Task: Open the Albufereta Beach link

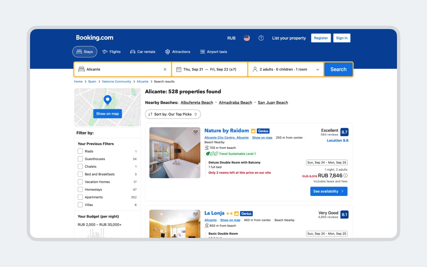Action: pyautogui.click(x=197, y=103)
